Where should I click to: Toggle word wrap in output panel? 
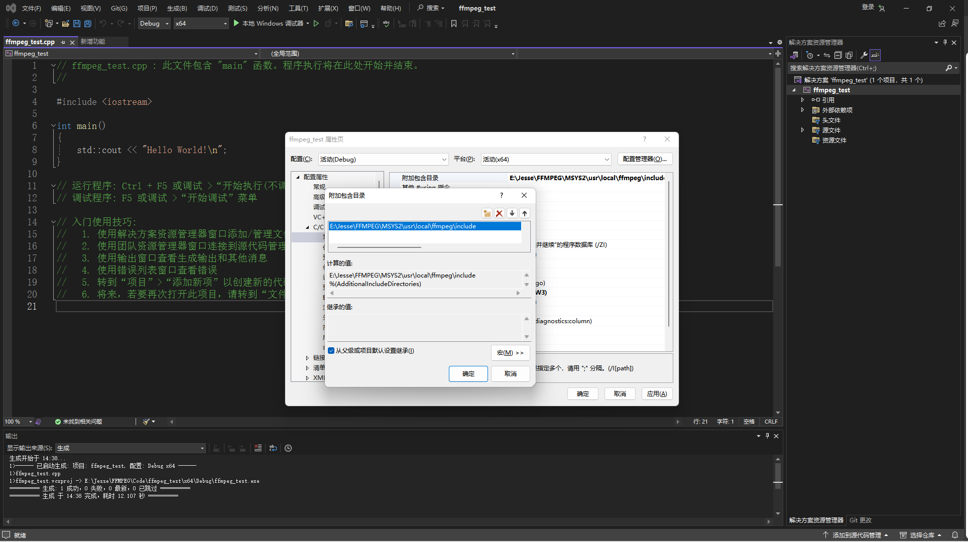point(273,448)
